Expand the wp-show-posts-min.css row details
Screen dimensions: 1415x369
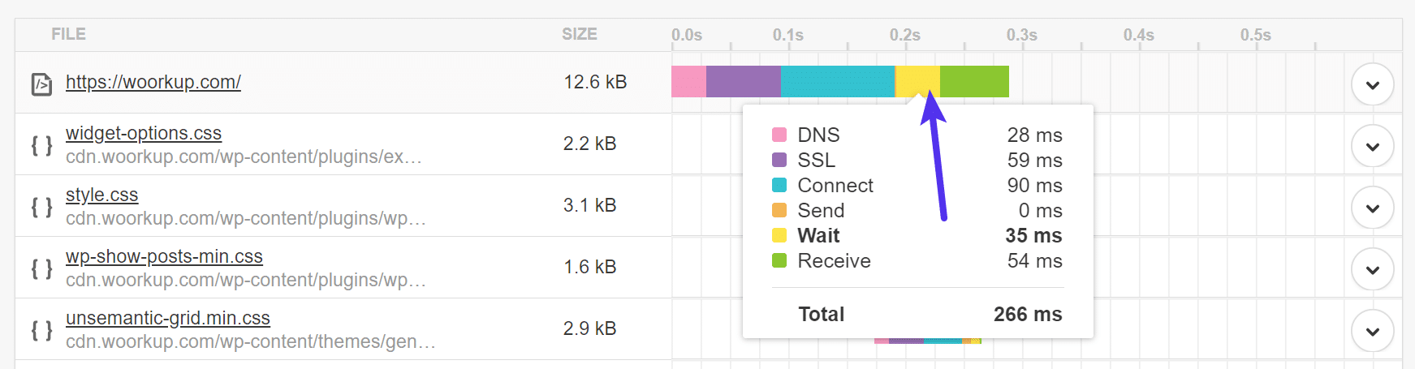tap(1372, 269)
